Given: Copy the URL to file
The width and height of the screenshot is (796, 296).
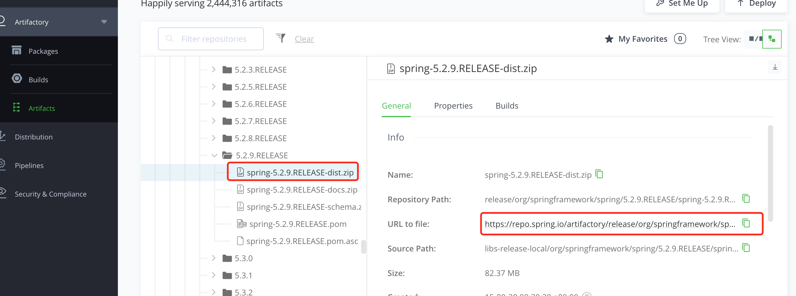Looking at the screenshot, I should (x=746, y=223).
